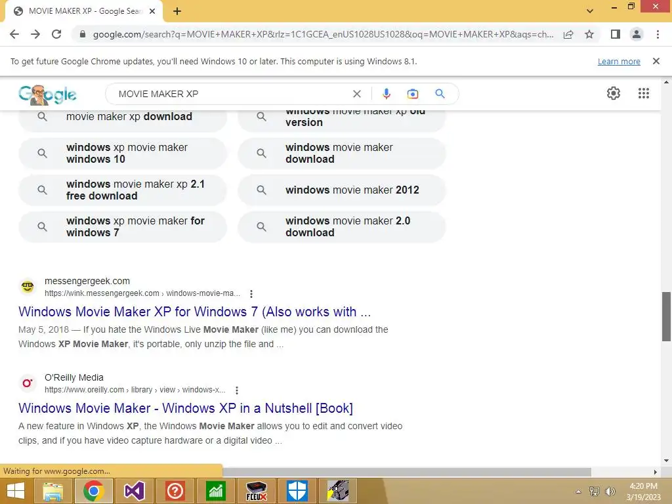The width and height of the screenshot is (672, 504).
Task: Open a new browser tab
Action: pos(177,12)
